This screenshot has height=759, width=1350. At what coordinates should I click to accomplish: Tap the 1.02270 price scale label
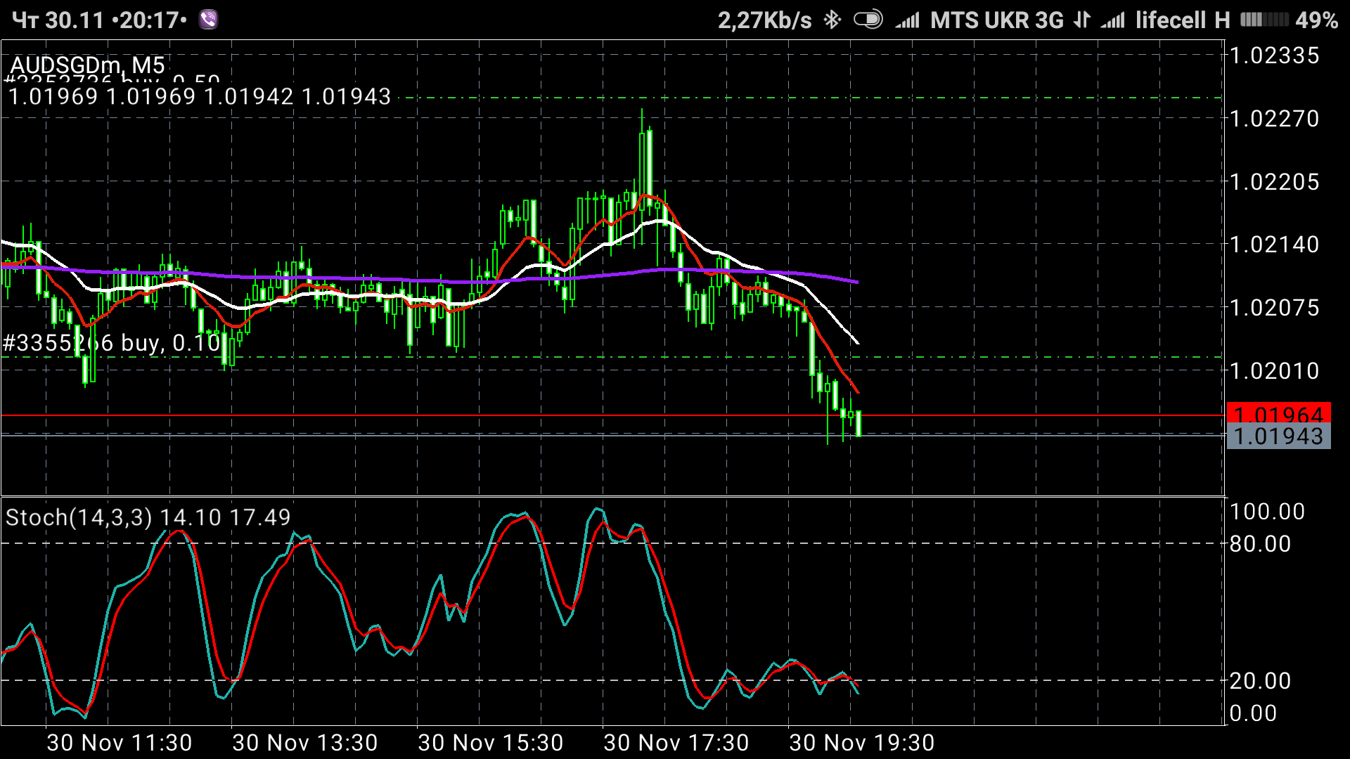(x=1275, y=119)
